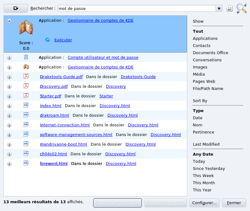Collapse the expanded Gestionnaire de comptes result
This screenshot has height=211, width=250.
9,21
